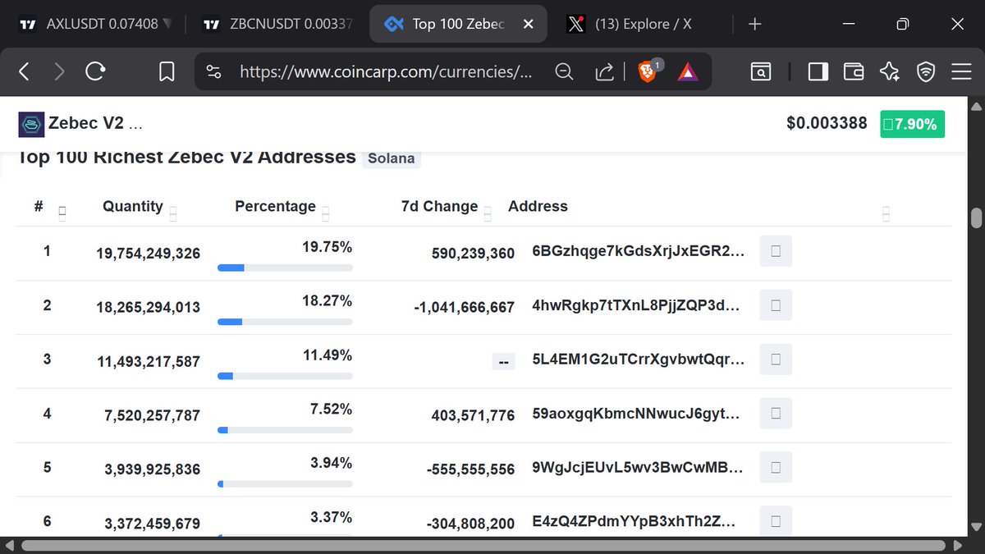
Task: Copy address 59aoxgqKbmcNNwucJ6gyt with copy button
Action: coord(776,414)
